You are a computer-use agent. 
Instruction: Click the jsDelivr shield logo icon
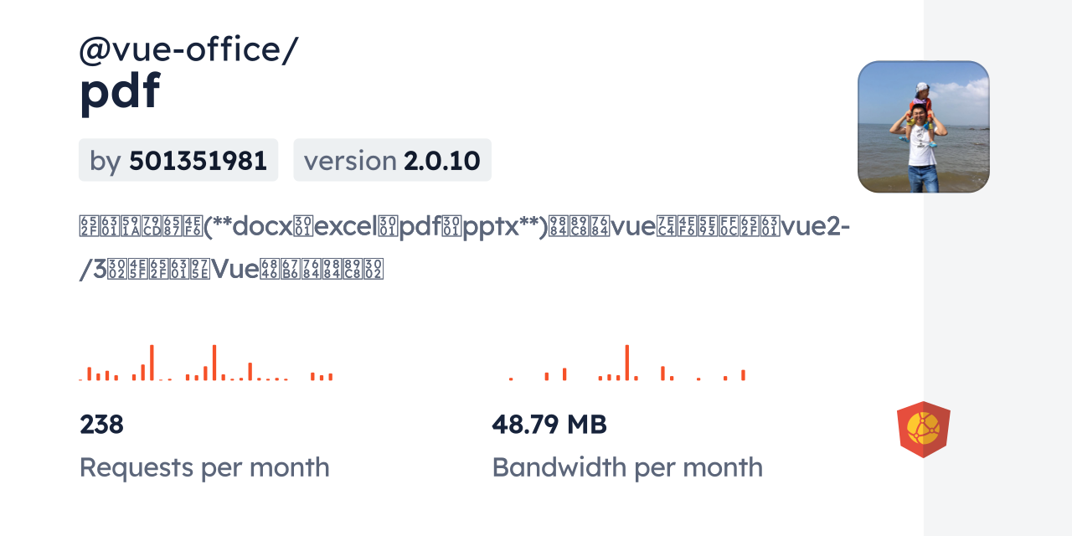point(923,430)
